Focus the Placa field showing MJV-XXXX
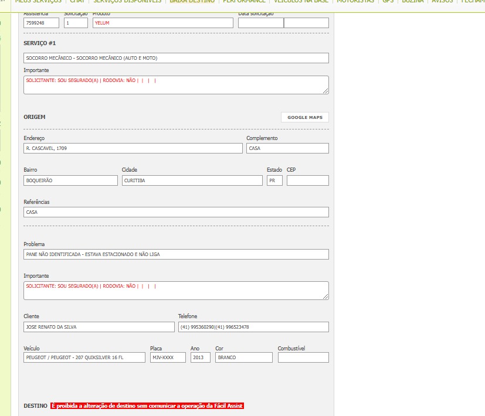This screenshot has height=416, width=485. (x=168, y=357)
